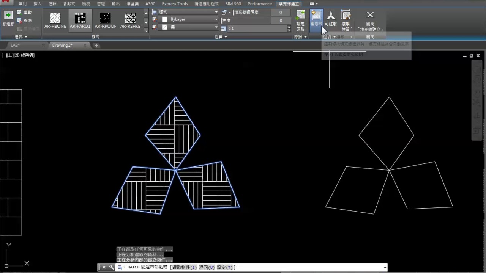This screenshot has width=486, height=273.
Task: Increase the hatch scale with the up arrow
Action: click(289, 27)
